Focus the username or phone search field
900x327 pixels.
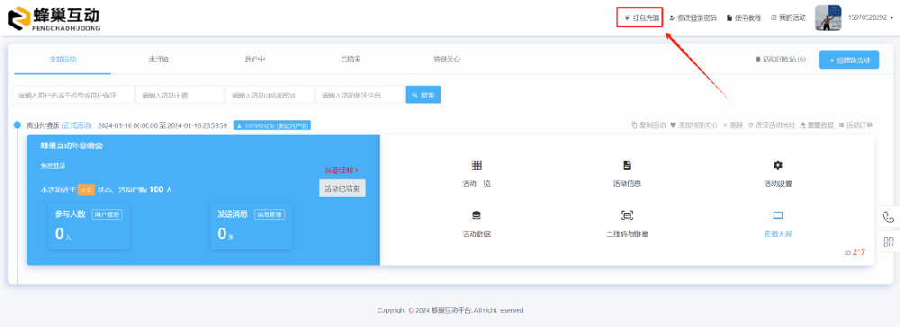pyautogui.click(x=74, y=94)
